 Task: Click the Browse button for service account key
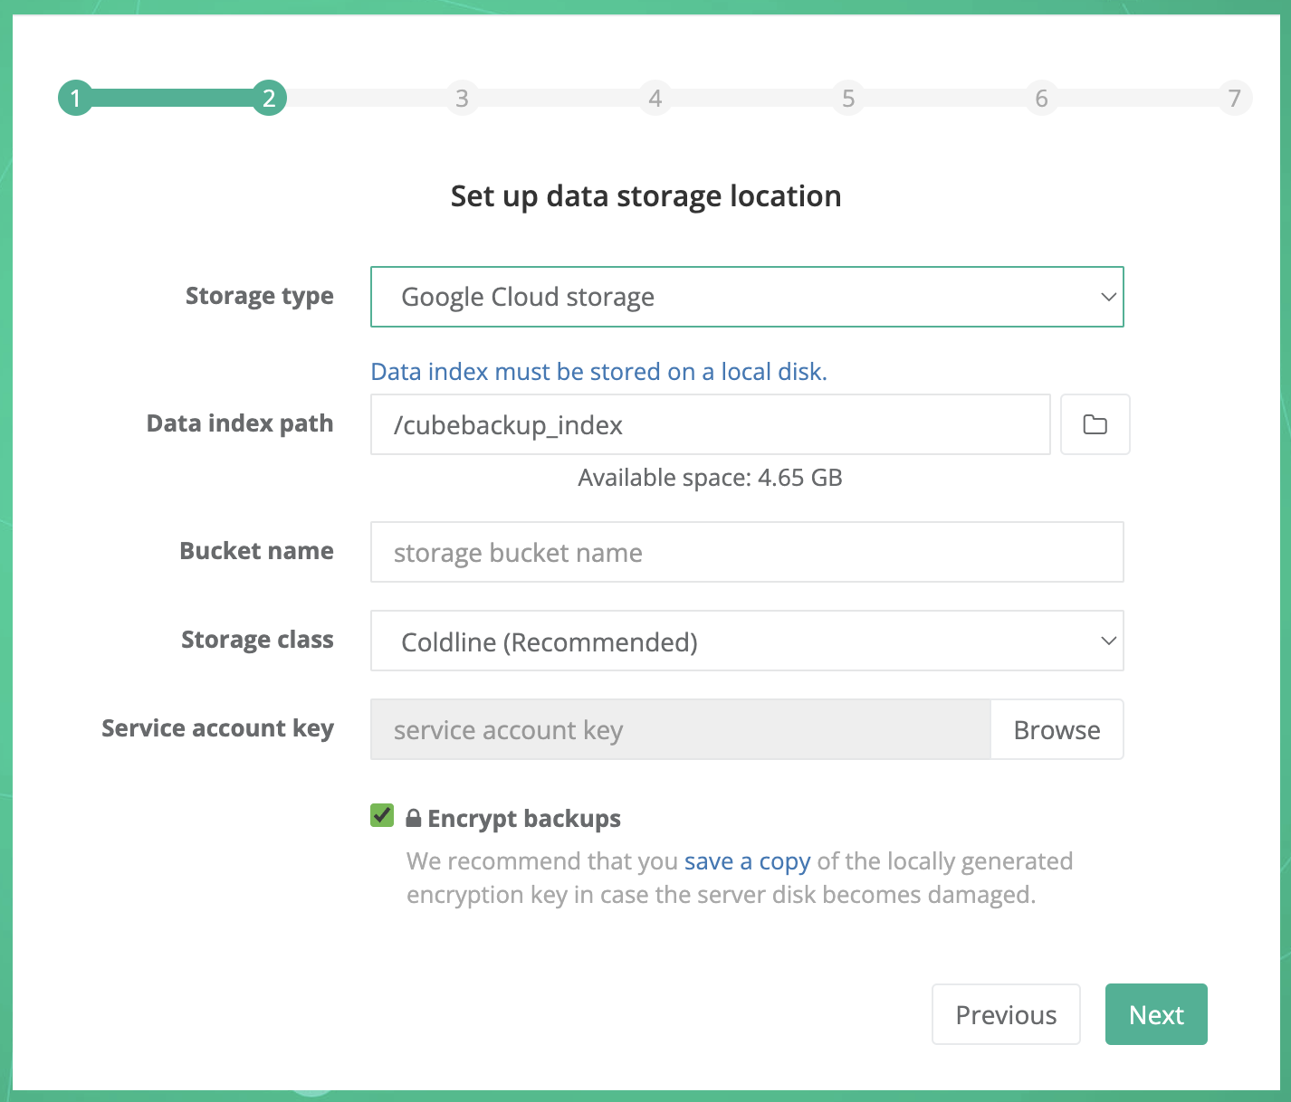tap(1056, 729)
